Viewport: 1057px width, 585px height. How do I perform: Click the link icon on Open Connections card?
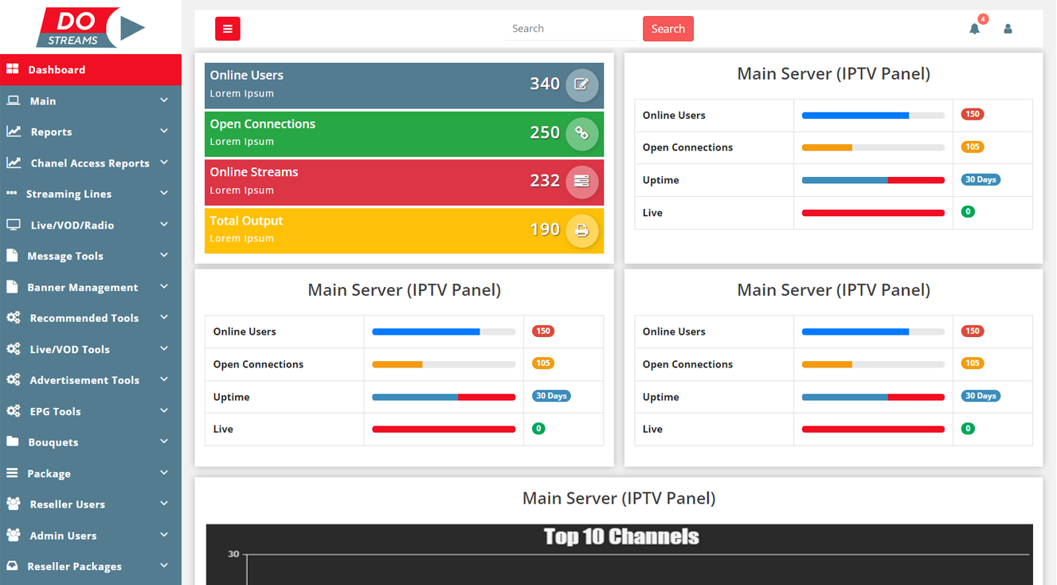(581, 133)
